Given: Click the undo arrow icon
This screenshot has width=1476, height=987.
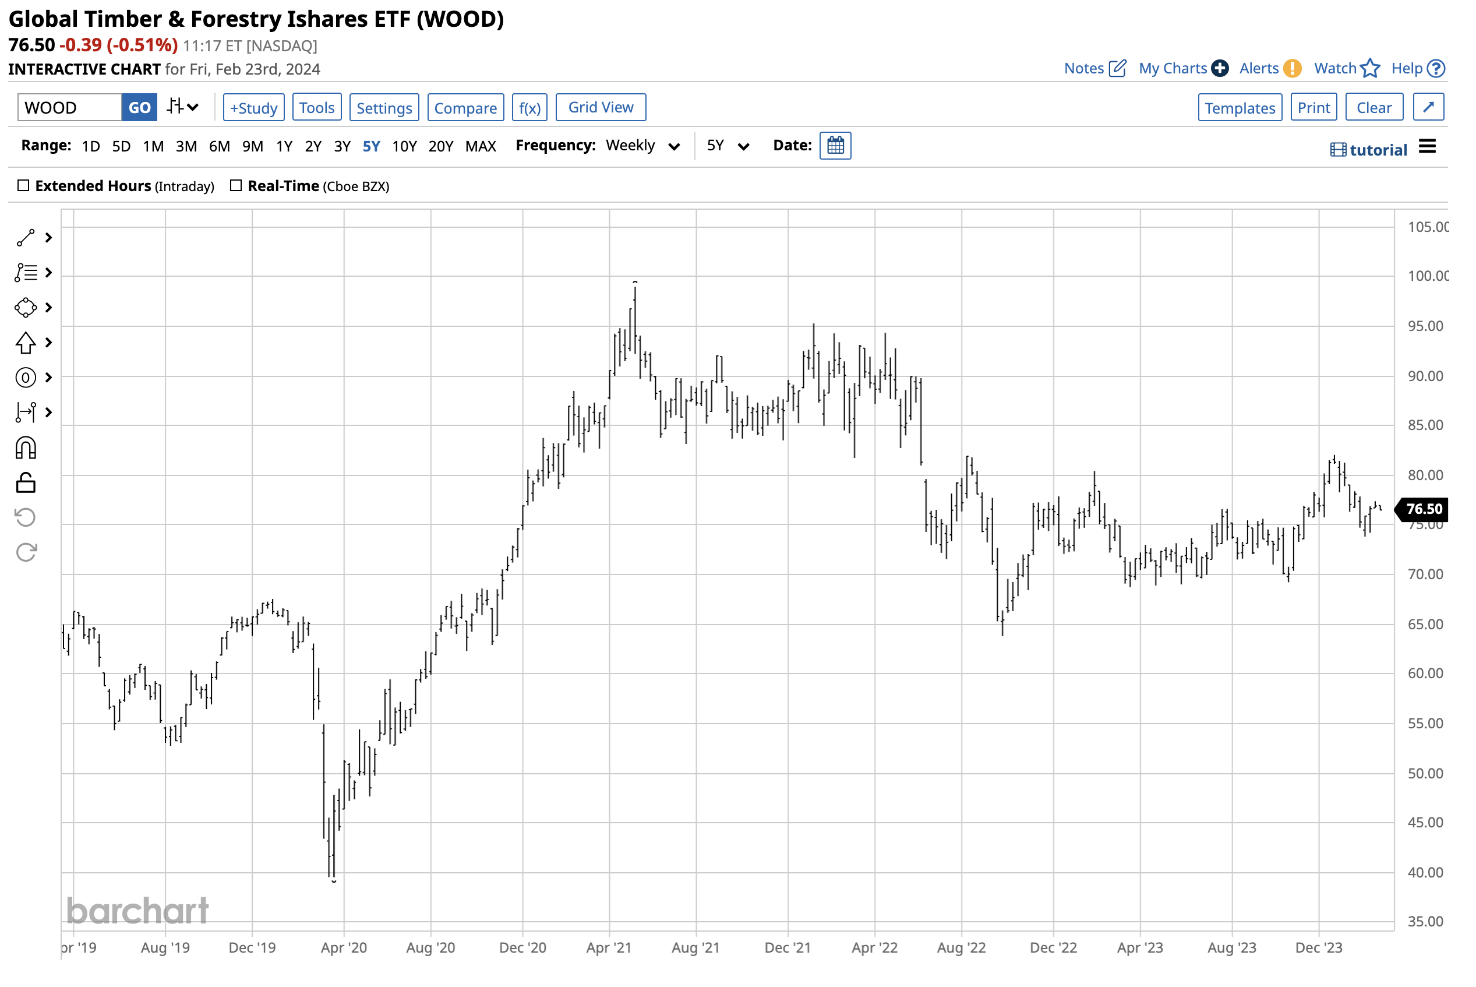Looking at the screenshot, I should (x=25, y=517).
